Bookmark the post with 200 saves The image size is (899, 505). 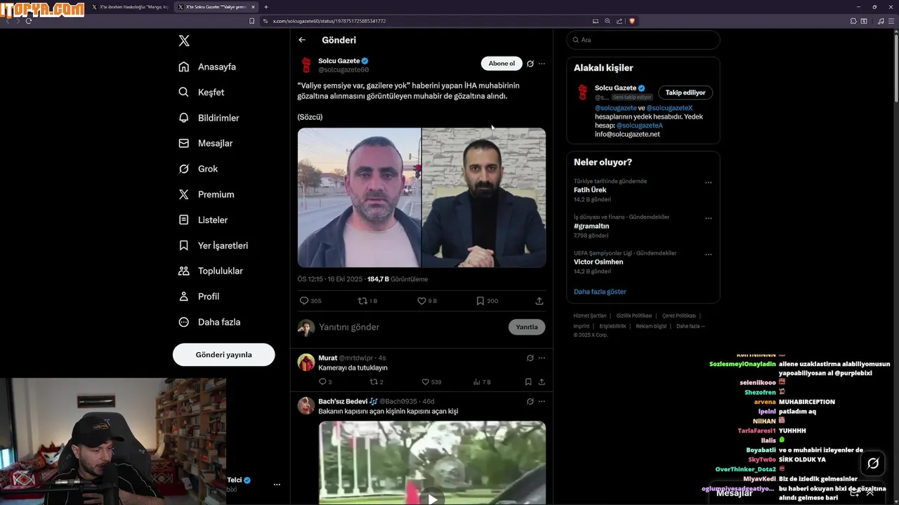click(480, 301)
